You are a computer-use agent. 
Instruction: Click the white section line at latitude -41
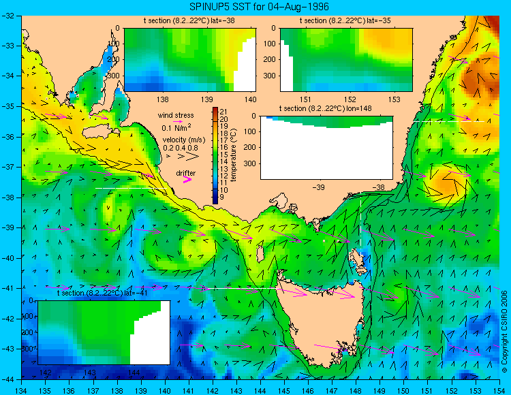(x=242, y=288)
